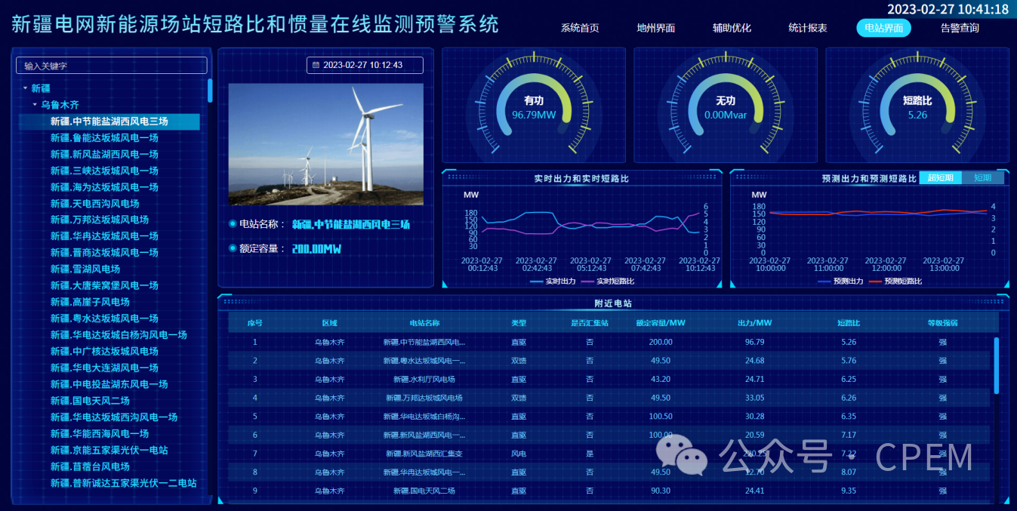Select 新疆.华冉达坂城风电一场 station
Image resolution: width=1017 pixels, height=511 pixels.
coord(104,236)
